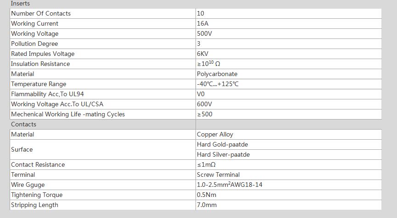Select the Temperature Range value cell
397x218 pixels.
pos(289,84)
